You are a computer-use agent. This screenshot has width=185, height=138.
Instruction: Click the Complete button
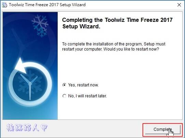pos(163,129)
